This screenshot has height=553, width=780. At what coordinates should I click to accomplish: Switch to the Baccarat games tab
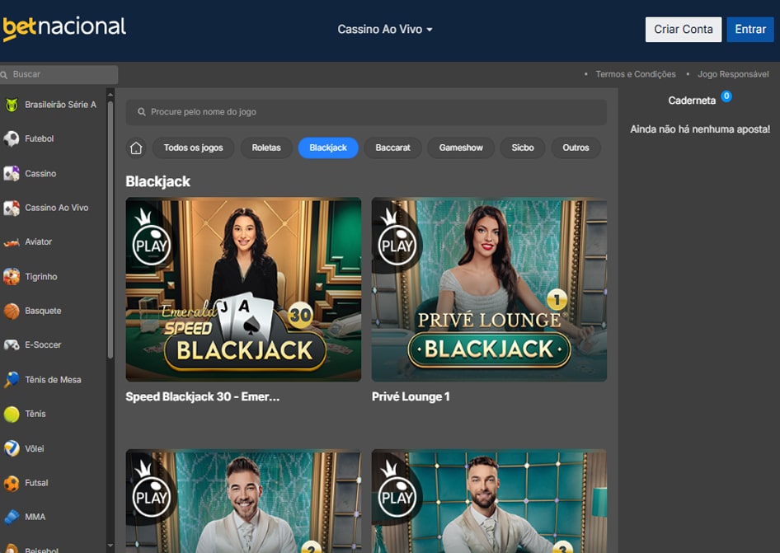392,148
